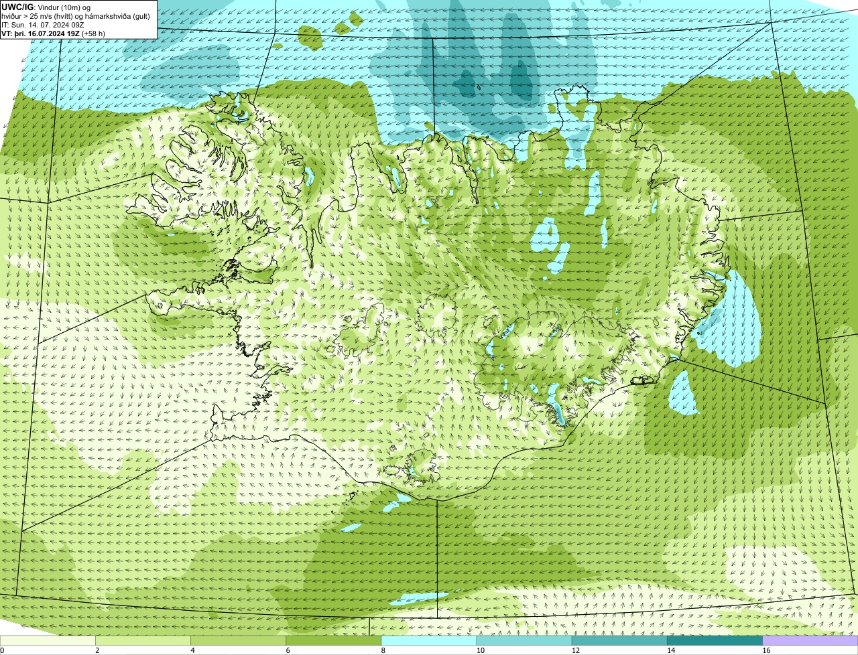The height and width of the screenshot is (655, 858).
Task: Click the lavender legend swatch above 16 m/s
Action: [810, 641]
